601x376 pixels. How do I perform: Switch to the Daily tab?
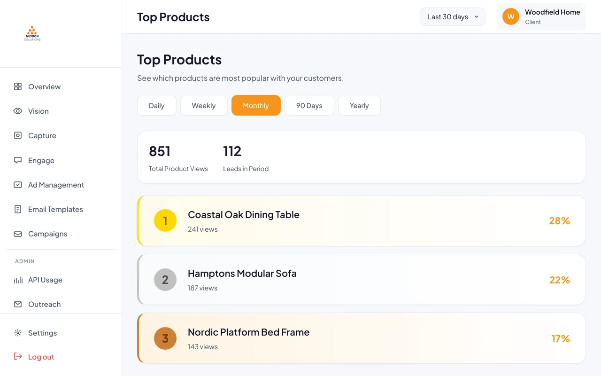pos(157,105)
